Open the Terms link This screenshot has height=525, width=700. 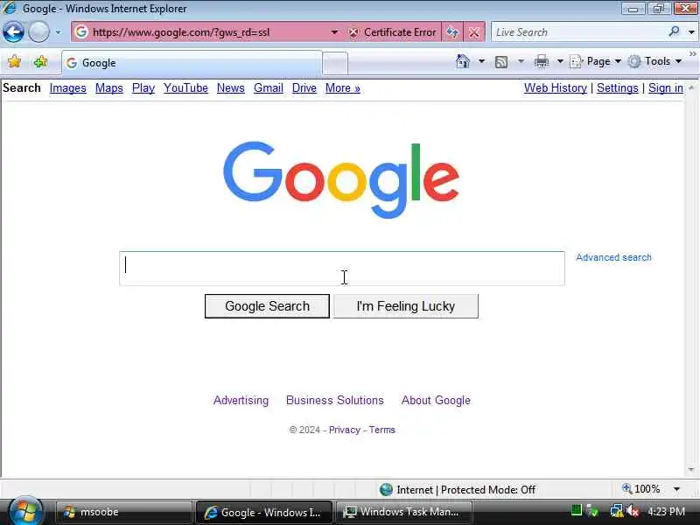[381, 430]
